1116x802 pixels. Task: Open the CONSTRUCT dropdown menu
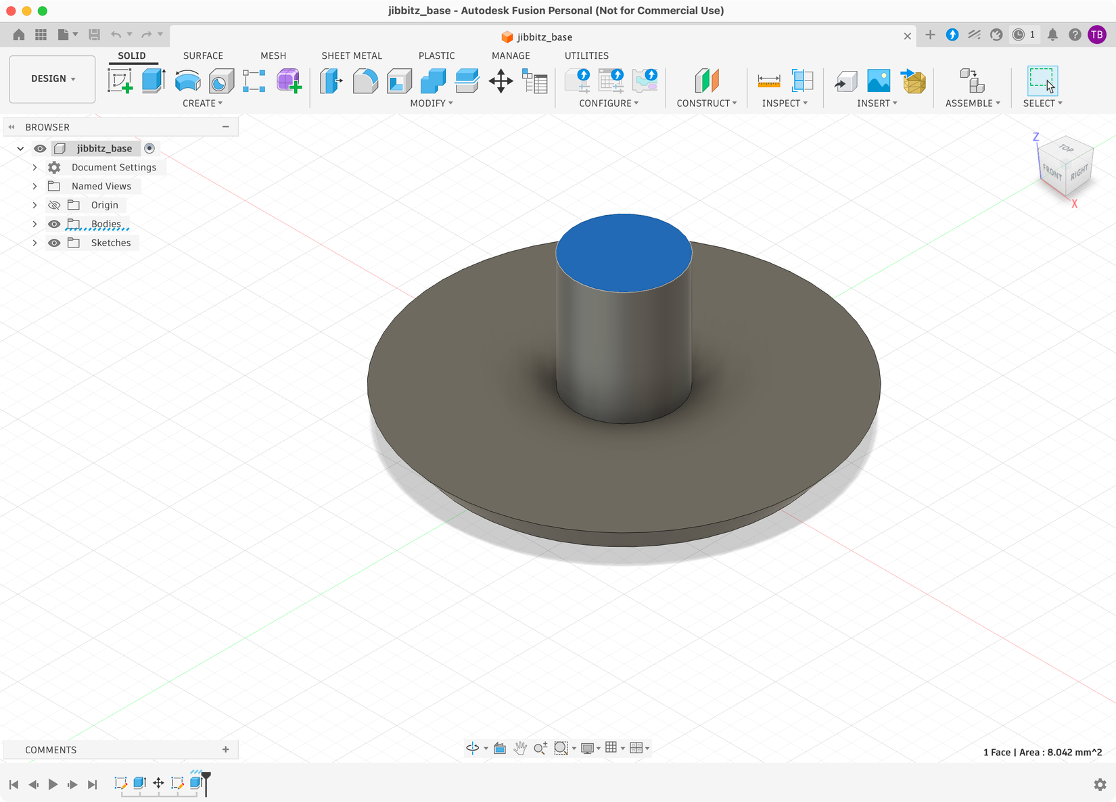pyautogui.click(x=707, y=103)
